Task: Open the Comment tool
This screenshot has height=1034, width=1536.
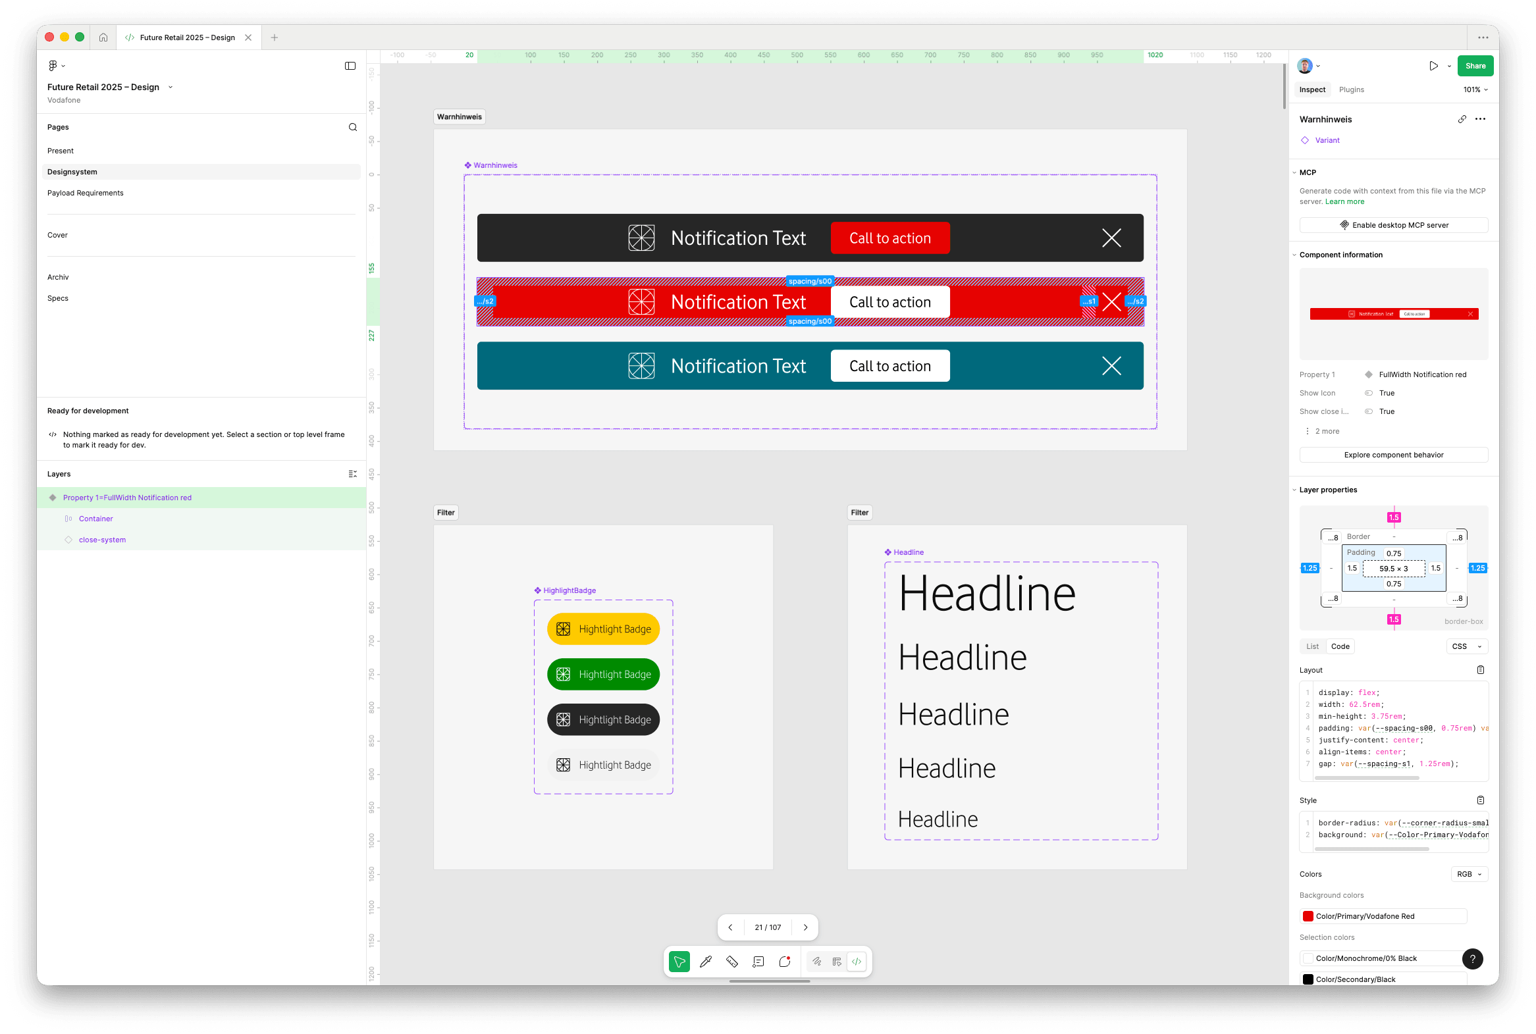Action: (757, 962)
